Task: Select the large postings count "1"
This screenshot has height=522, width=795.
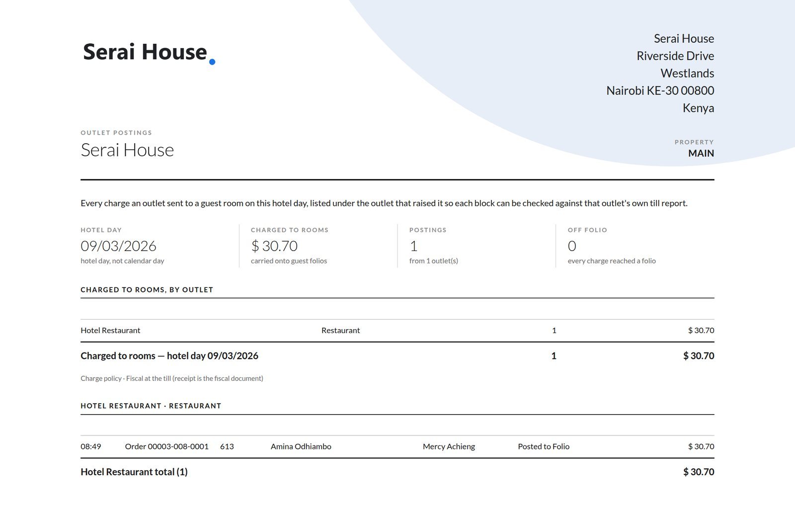Action: (x=413, y=246)
